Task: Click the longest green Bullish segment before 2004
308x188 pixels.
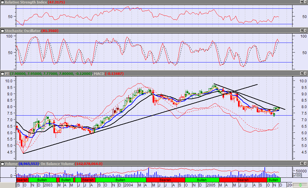Action: (121, 180)
